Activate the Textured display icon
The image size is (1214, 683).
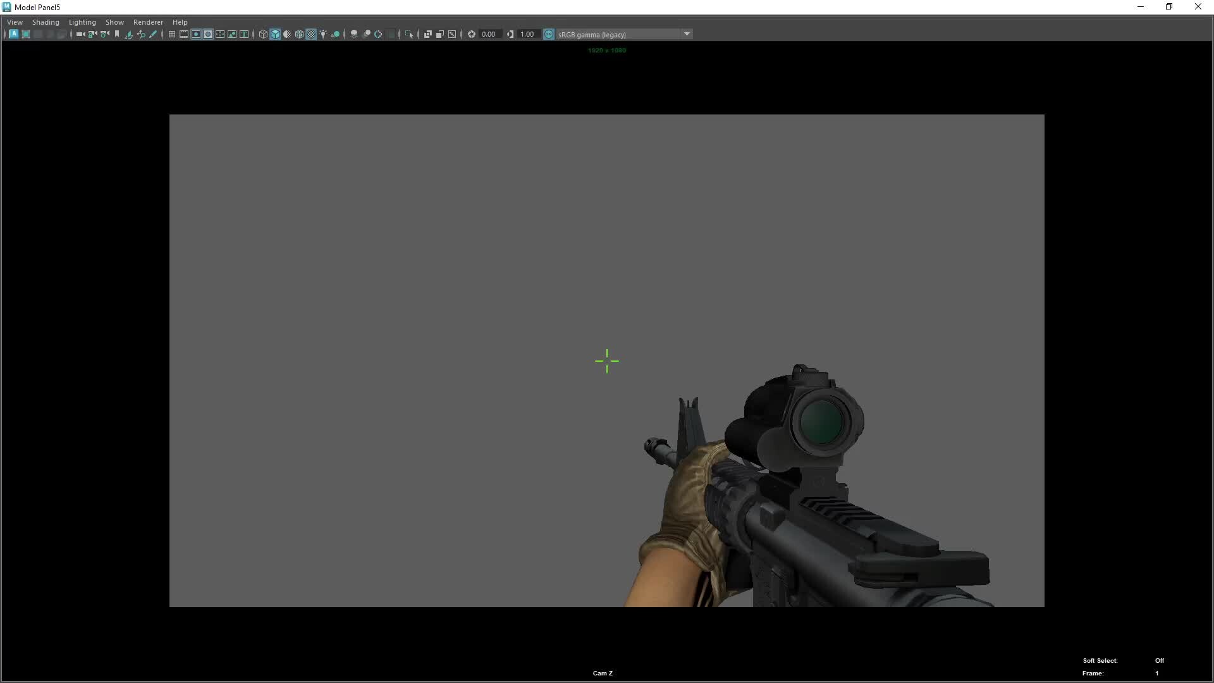point(310,34)
